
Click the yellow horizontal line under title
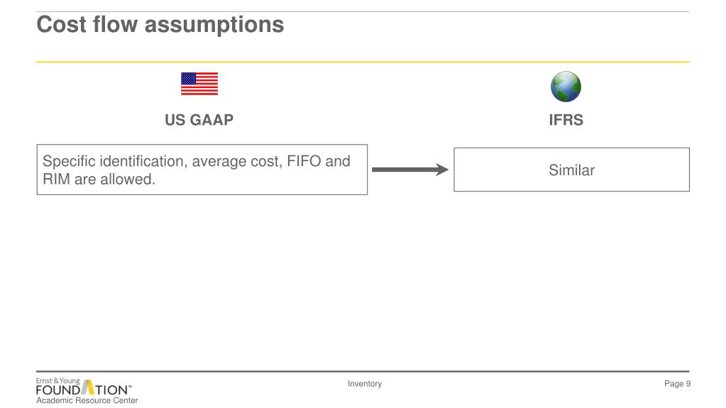363,62
